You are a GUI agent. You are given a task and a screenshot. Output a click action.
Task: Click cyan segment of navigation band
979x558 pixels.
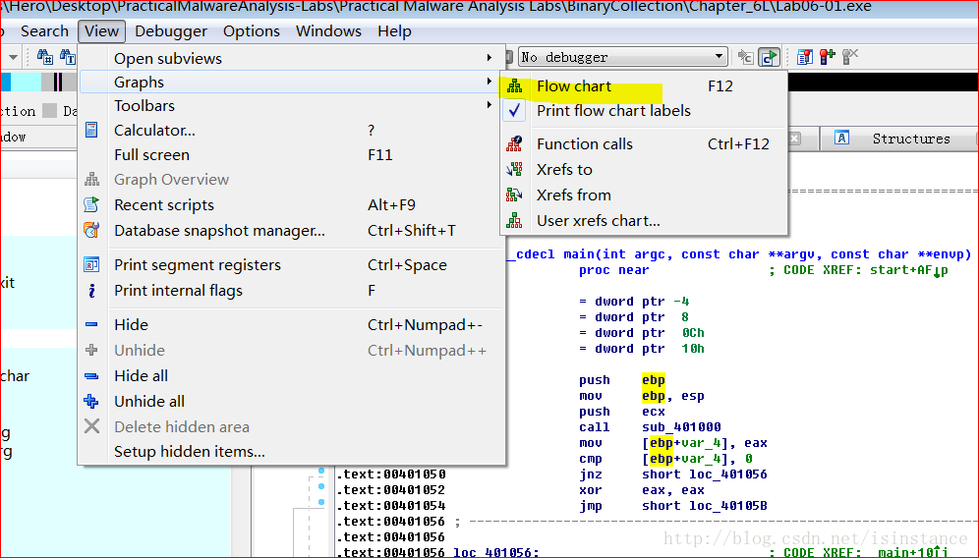(x=27, y=82)
